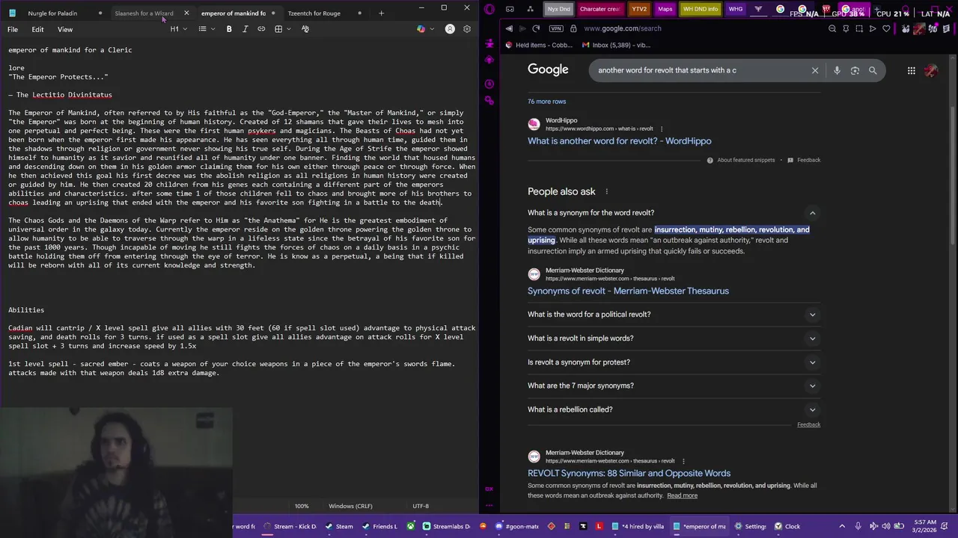Expand 'What is a rebellion called?'
Viewport: 958px width, 538px height.
coord(812,409)
